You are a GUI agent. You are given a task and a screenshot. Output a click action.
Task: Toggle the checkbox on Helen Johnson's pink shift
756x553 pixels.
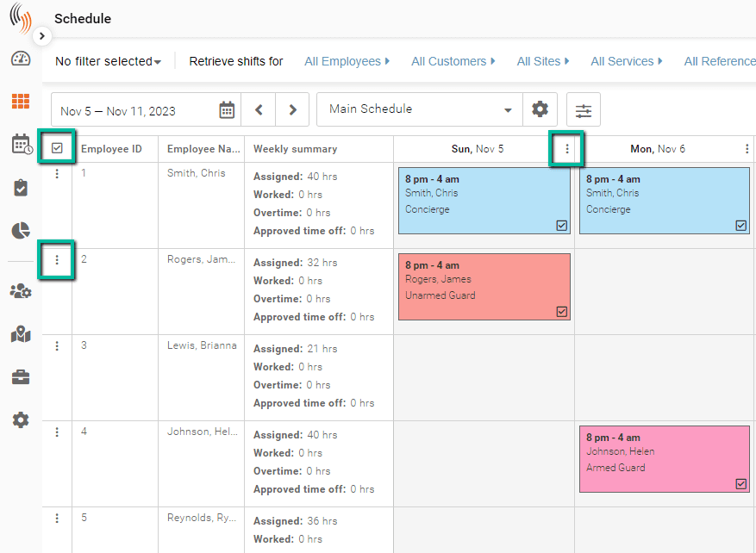click(740, 484)
